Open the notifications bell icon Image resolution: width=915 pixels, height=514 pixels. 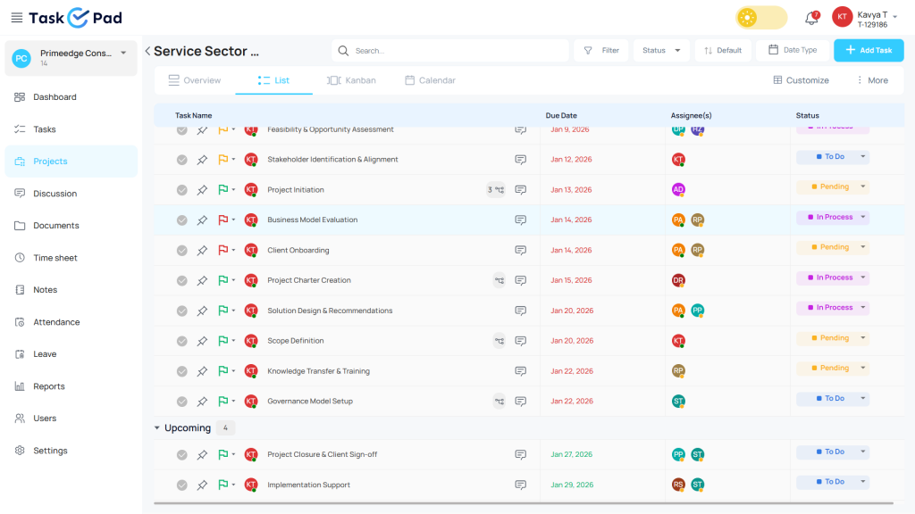point(811,18)
